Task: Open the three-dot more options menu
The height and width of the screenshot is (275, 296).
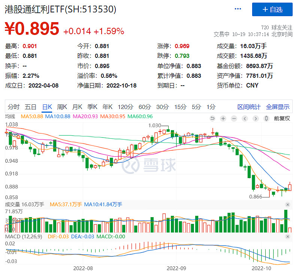Action: pyautogui.click(x=238, y=9)
